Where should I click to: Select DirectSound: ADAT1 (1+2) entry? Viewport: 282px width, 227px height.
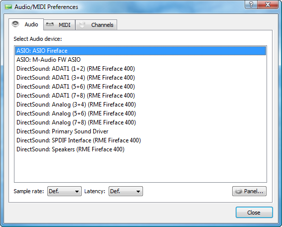(x=141, y=69)
